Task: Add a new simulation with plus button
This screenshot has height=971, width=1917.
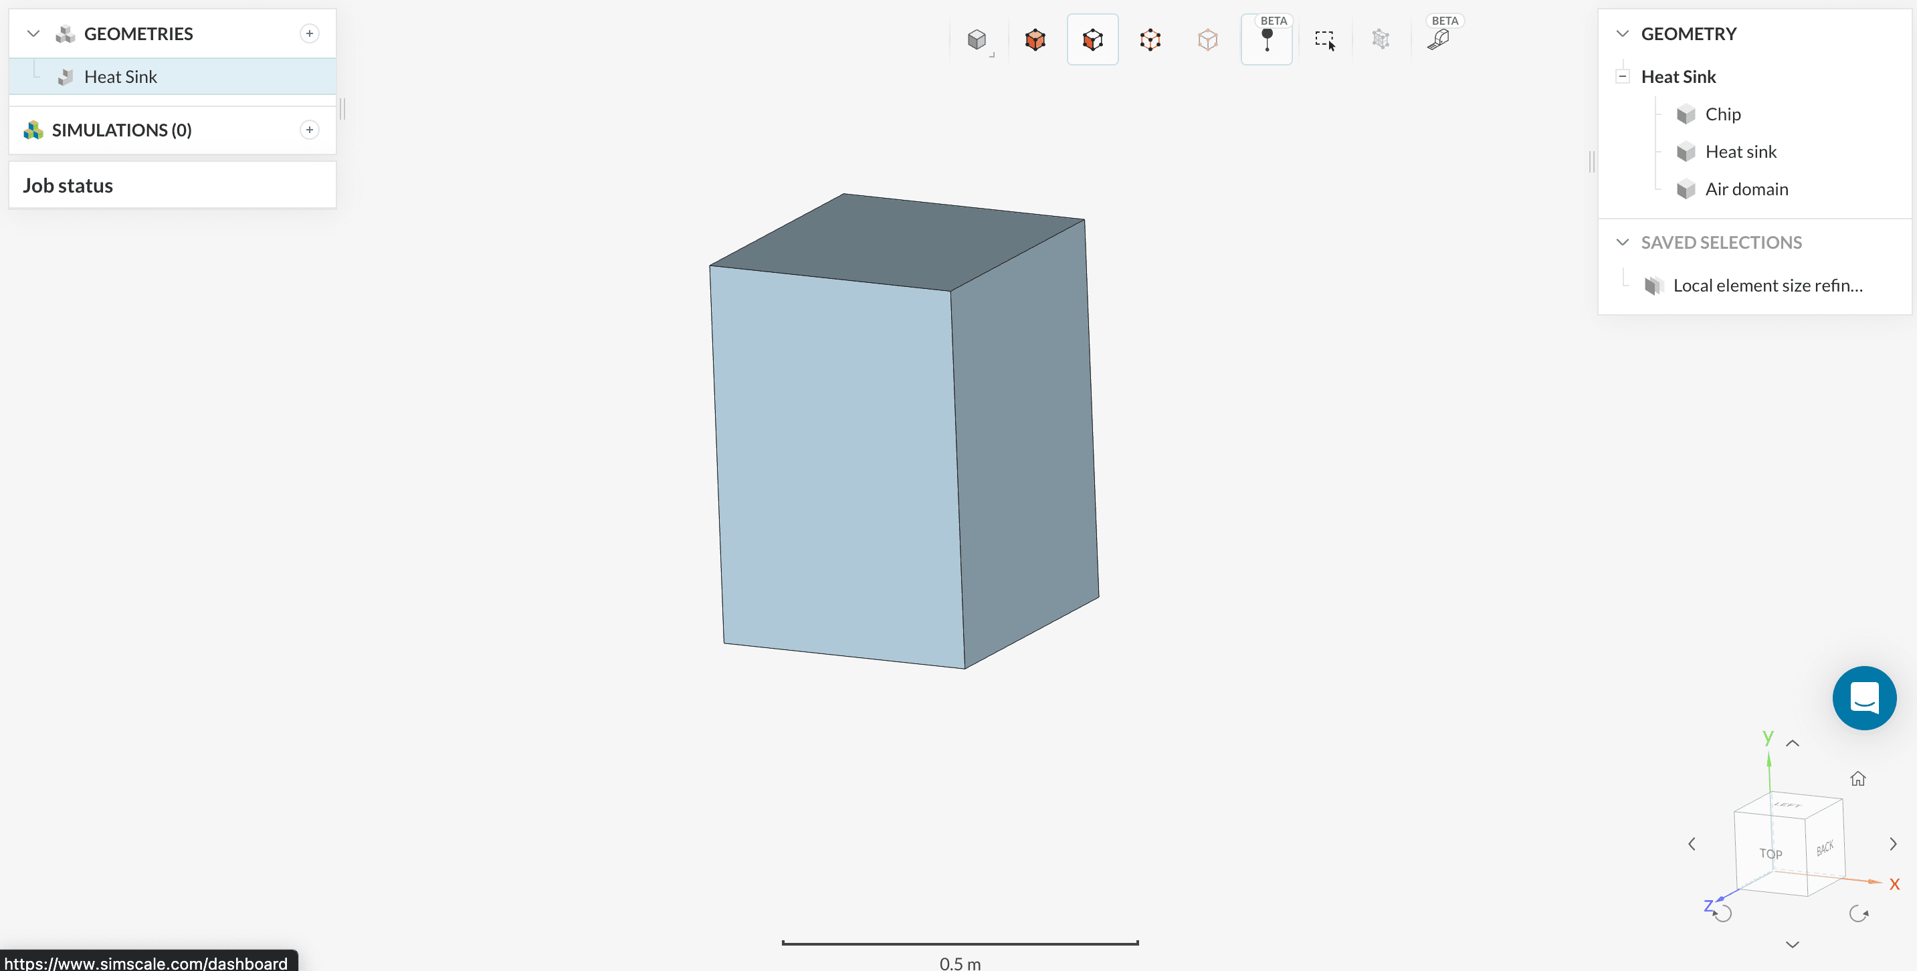Action: (310, 130)
